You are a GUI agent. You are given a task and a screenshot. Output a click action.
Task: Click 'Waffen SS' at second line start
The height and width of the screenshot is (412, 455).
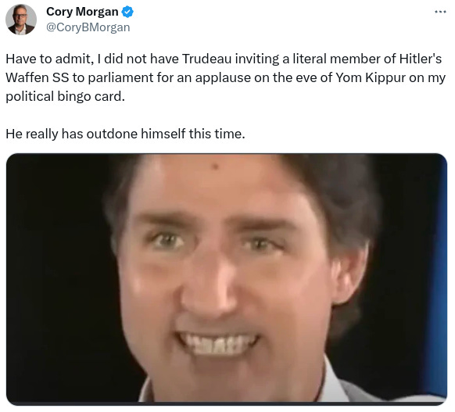click(38, 77)
